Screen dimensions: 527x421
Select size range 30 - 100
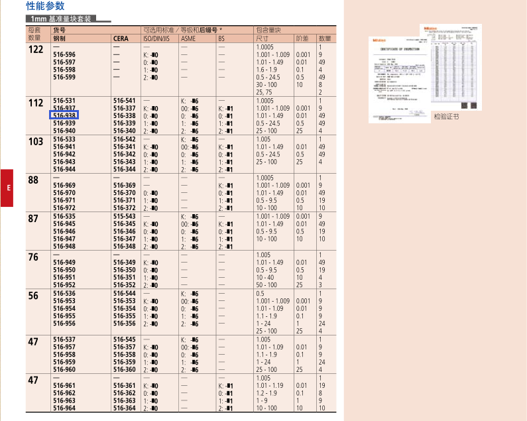(266, 85)
